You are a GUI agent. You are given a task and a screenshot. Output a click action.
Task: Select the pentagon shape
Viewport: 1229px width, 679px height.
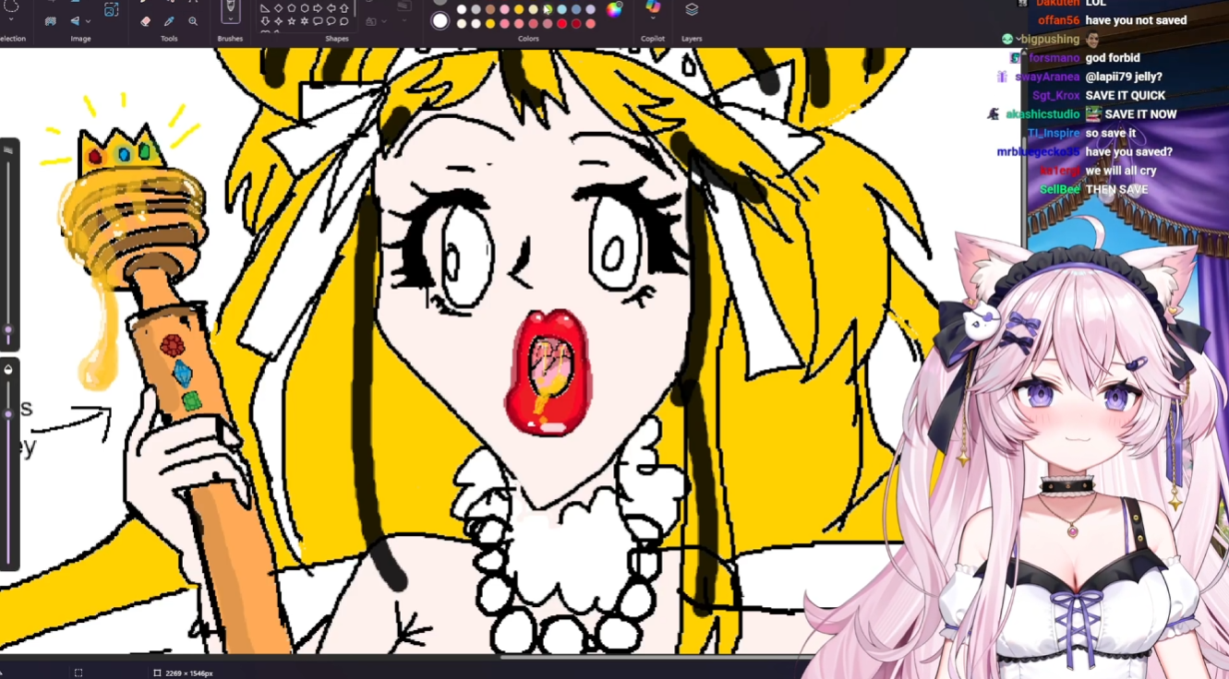[x=292, y=8]
